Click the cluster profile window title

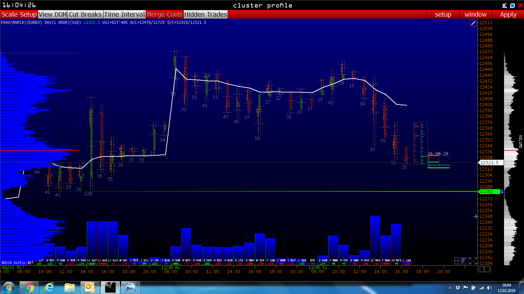point(263,5)
